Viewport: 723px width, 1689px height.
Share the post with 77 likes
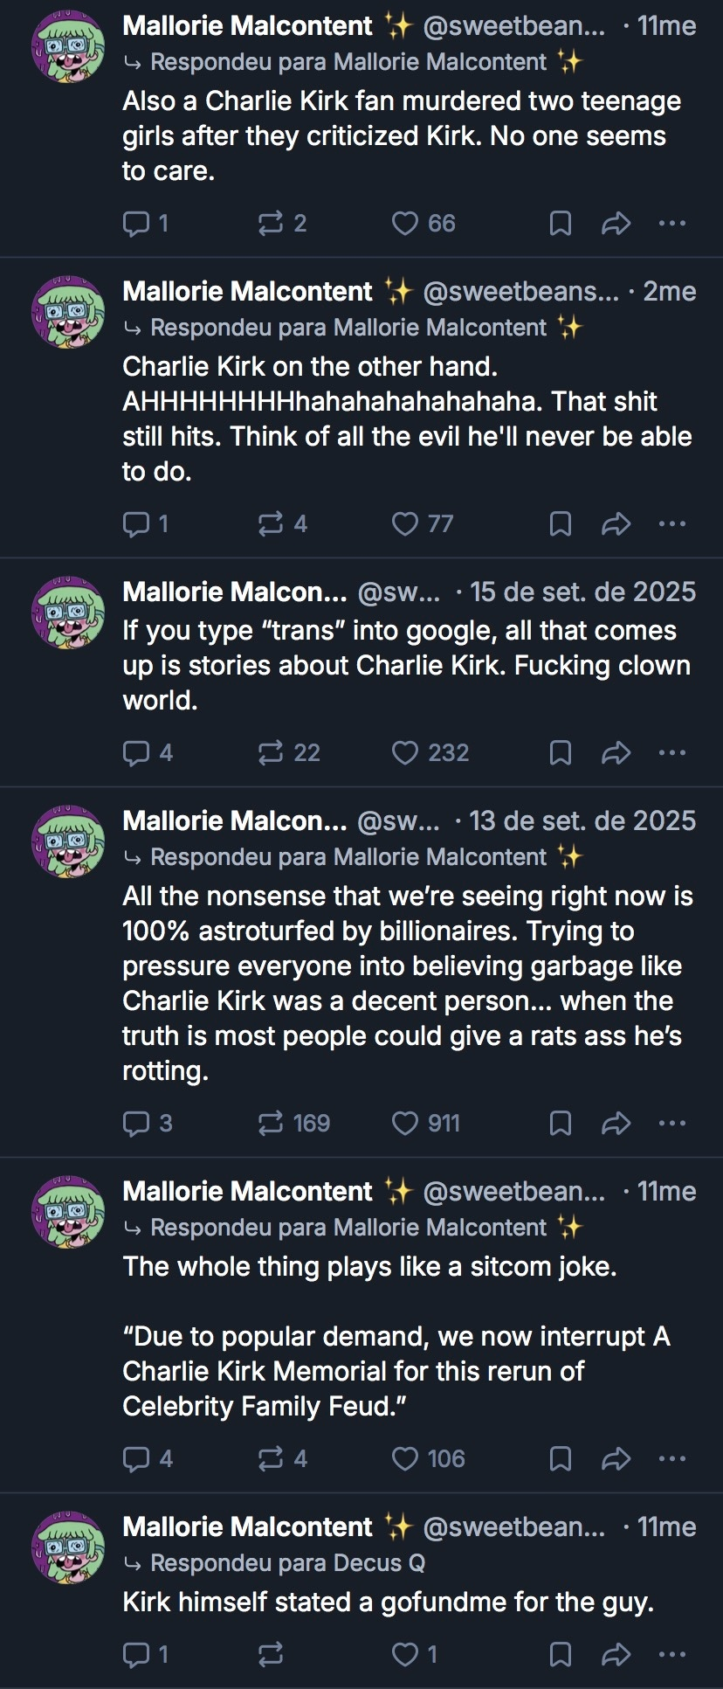[616, 524]
